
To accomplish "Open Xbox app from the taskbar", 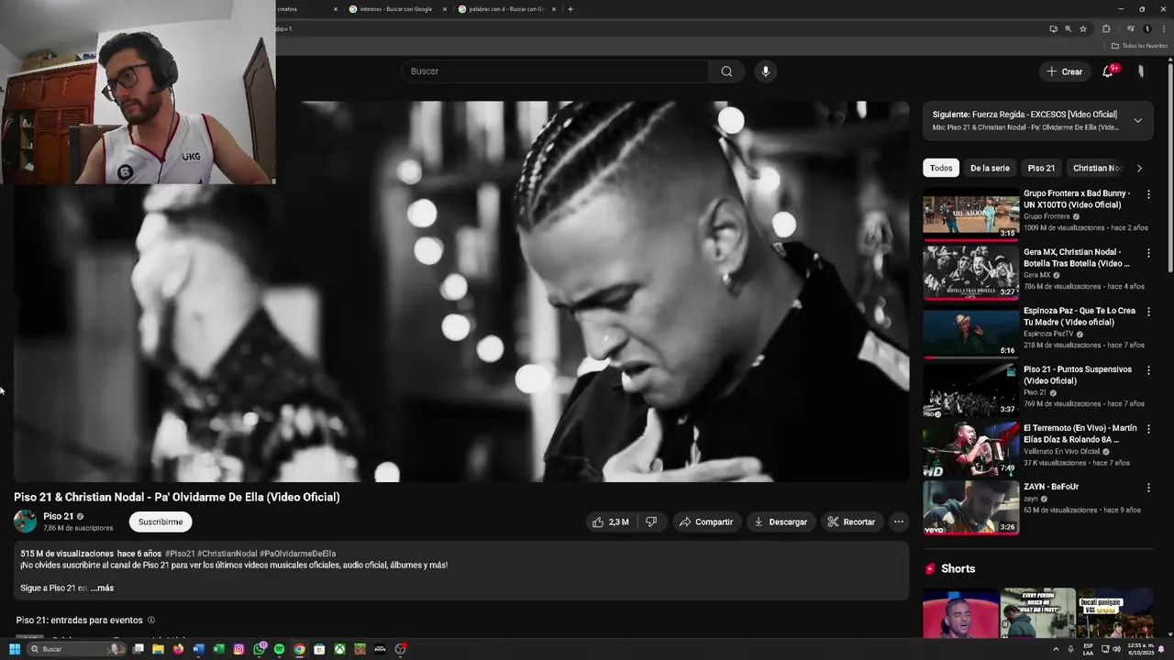I will [x=339, y=649].
